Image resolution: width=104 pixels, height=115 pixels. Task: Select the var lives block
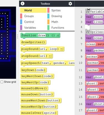95,22
